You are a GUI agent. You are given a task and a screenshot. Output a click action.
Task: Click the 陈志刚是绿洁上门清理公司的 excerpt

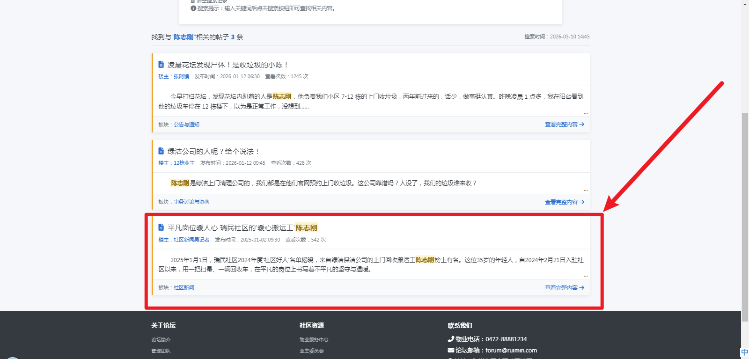point(323,183)
